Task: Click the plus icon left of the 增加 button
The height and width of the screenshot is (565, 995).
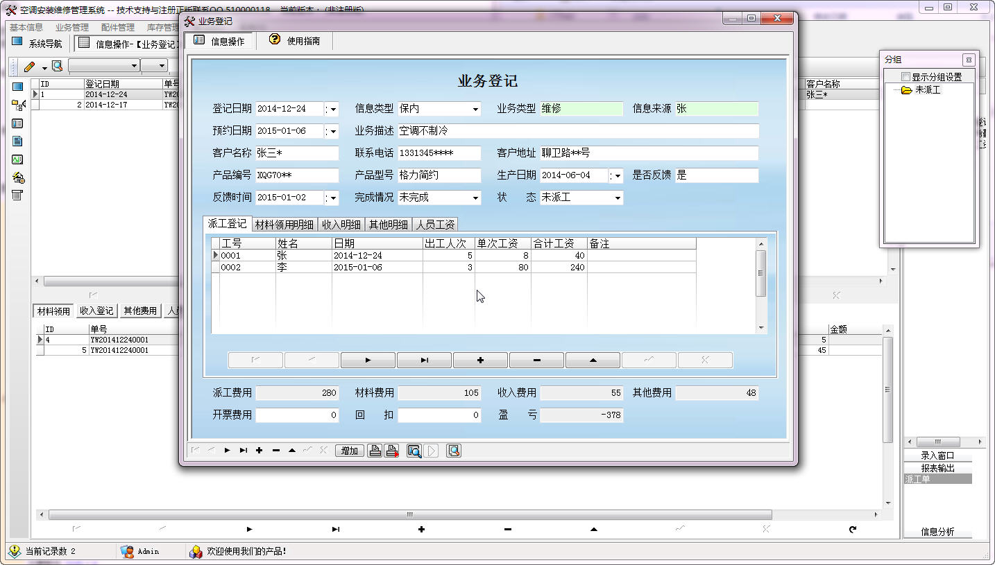Action: click(x=260, y=451)
